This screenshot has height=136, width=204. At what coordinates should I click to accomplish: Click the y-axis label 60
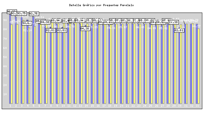[5, 48]
